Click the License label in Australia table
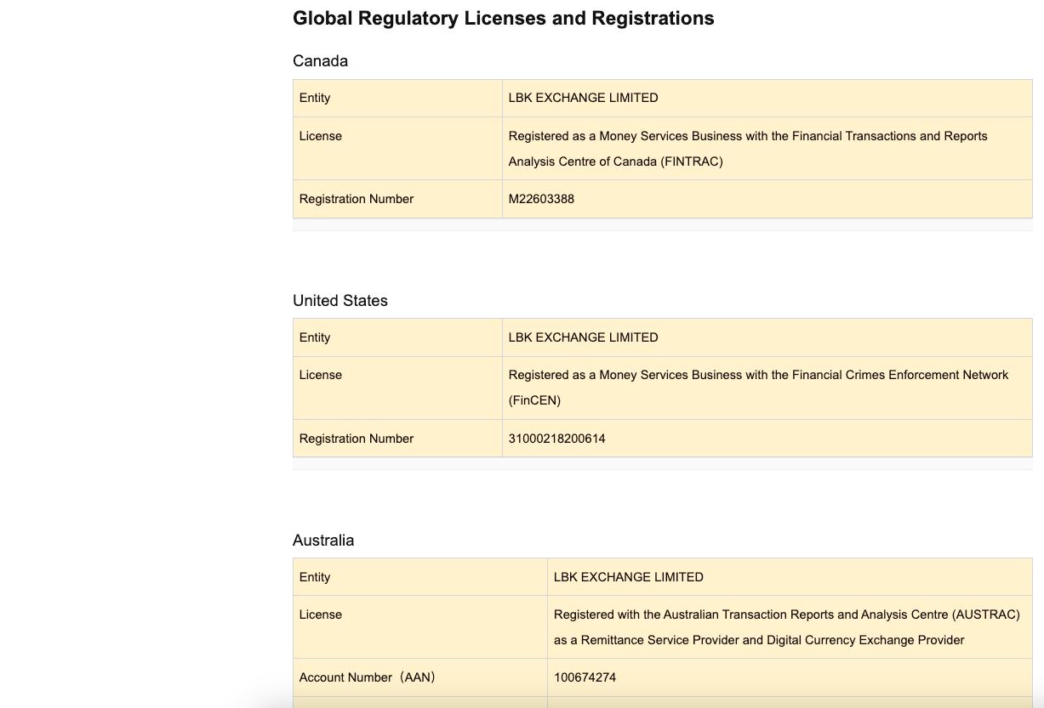Image resolution: width=1044 pixels, height=708 pixels. click(x=320, y=615)
